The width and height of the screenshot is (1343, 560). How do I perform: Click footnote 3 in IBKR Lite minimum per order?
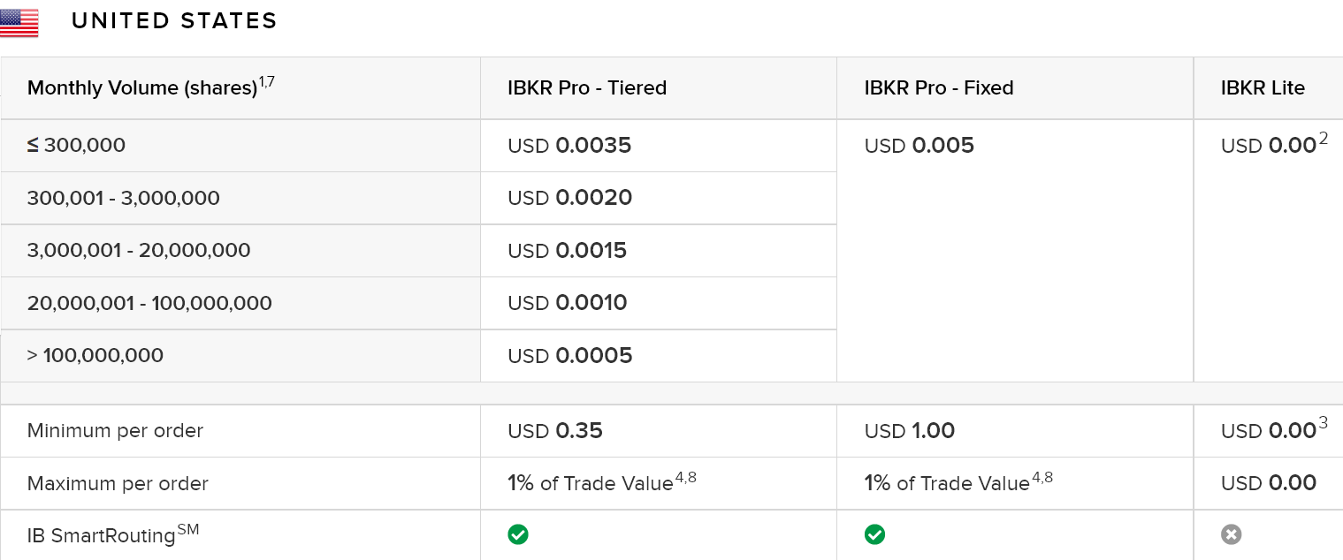pyautogui.click(x=1323, y=424)
